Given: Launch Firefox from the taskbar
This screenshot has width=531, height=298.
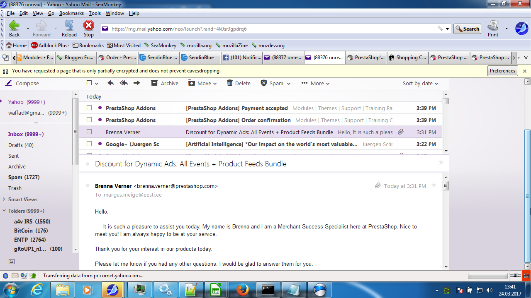Looking at the screenshot, I should 242,289.
